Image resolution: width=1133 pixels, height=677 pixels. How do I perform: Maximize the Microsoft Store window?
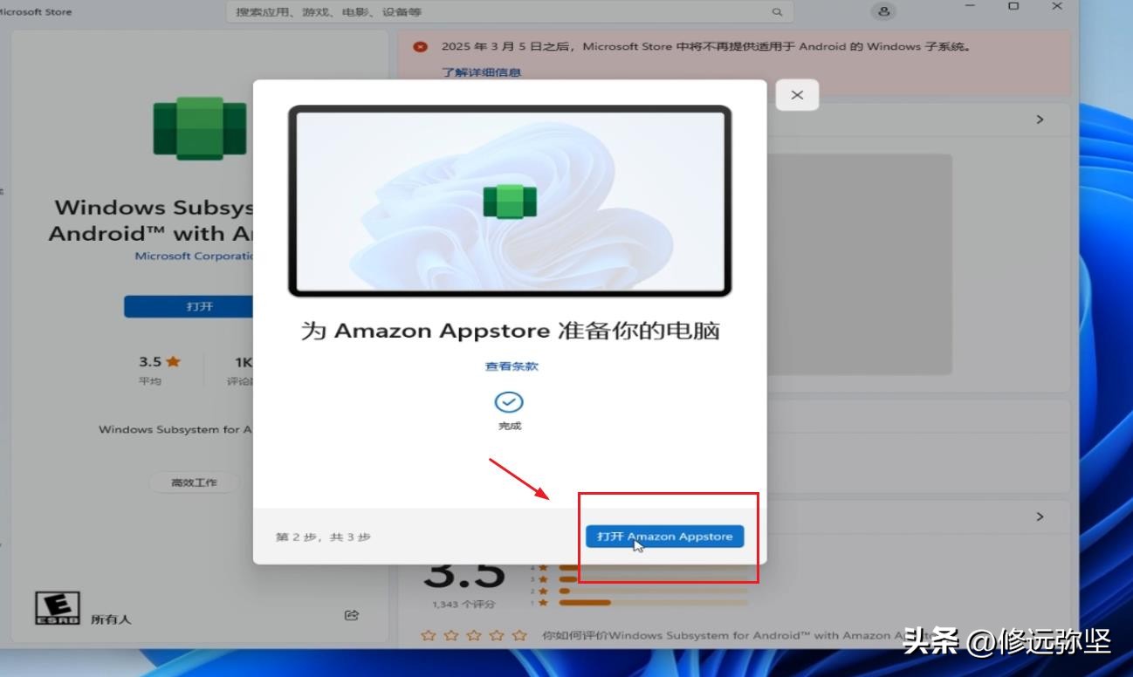click(1013, 7)
